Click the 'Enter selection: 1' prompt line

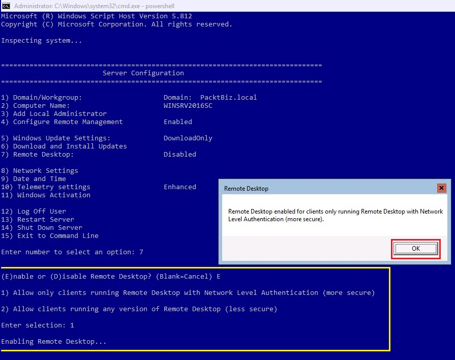tap(38, 325)
